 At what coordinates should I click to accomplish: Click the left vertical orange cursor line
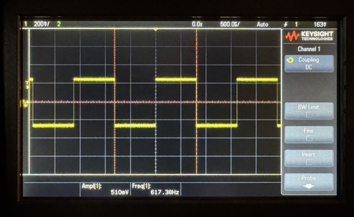point(115,101)
